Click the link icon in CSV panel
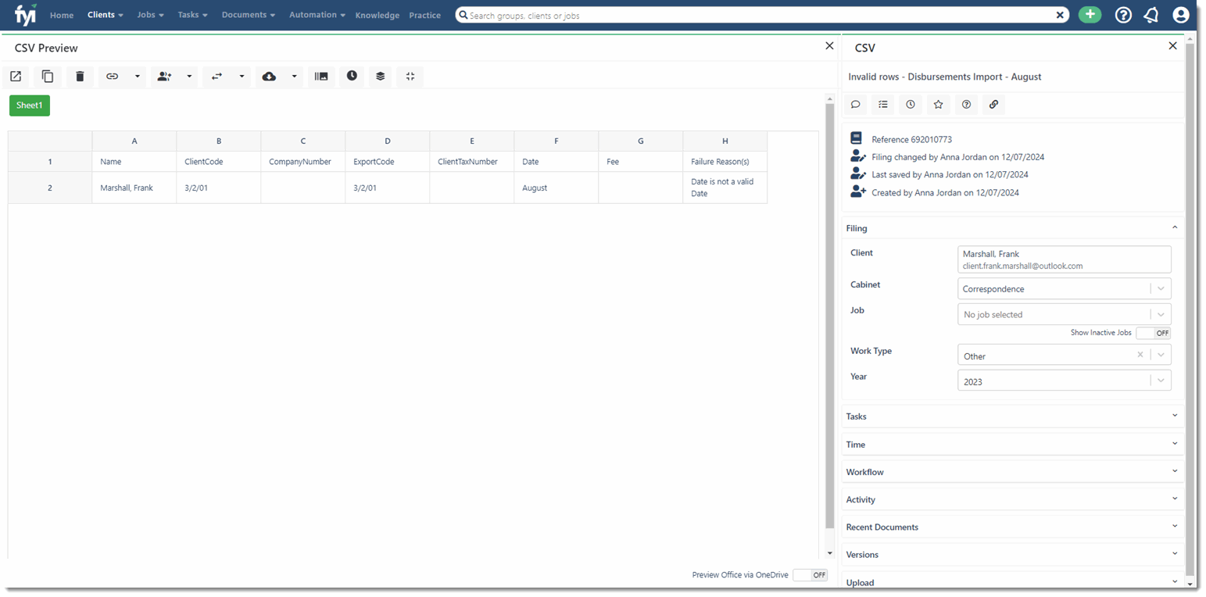Viewport: 1206px width, 597px height. click(993, 104)
